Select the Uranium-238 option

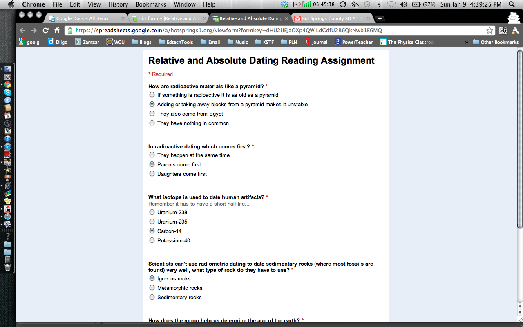(x=152, y=212)
